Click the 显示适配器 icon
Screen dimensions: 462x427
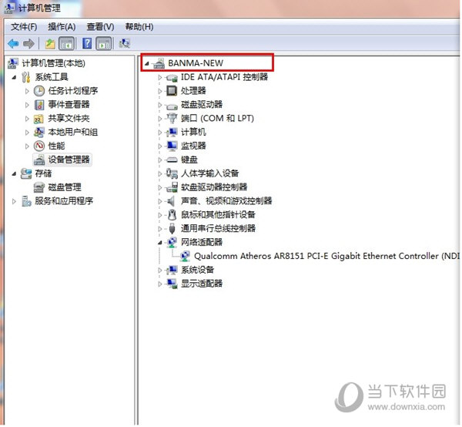click(172, 284)
